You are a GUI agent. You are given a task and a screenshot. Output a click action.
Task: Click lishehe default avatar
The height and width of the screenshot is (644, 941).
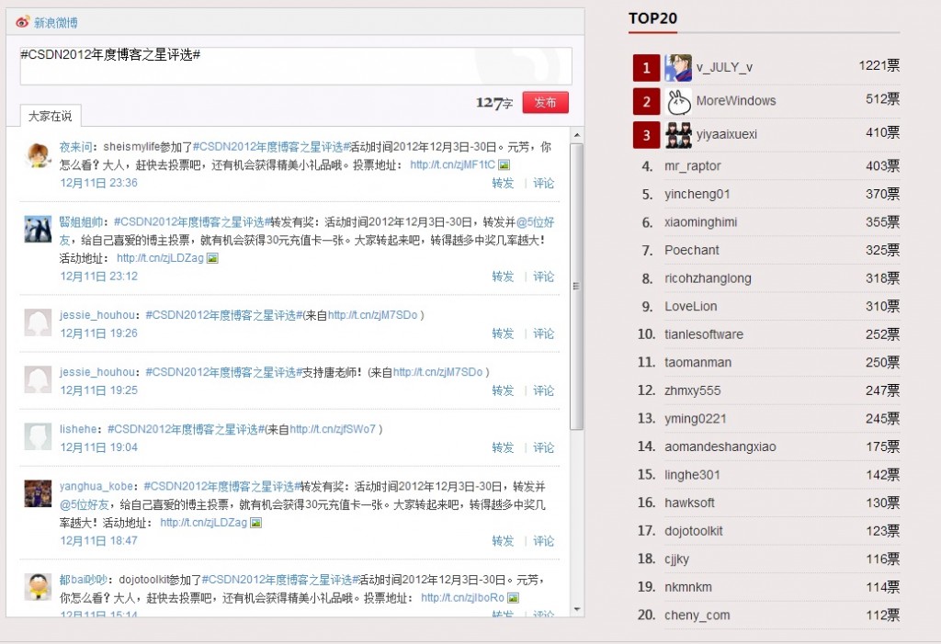tap(38, 436)
